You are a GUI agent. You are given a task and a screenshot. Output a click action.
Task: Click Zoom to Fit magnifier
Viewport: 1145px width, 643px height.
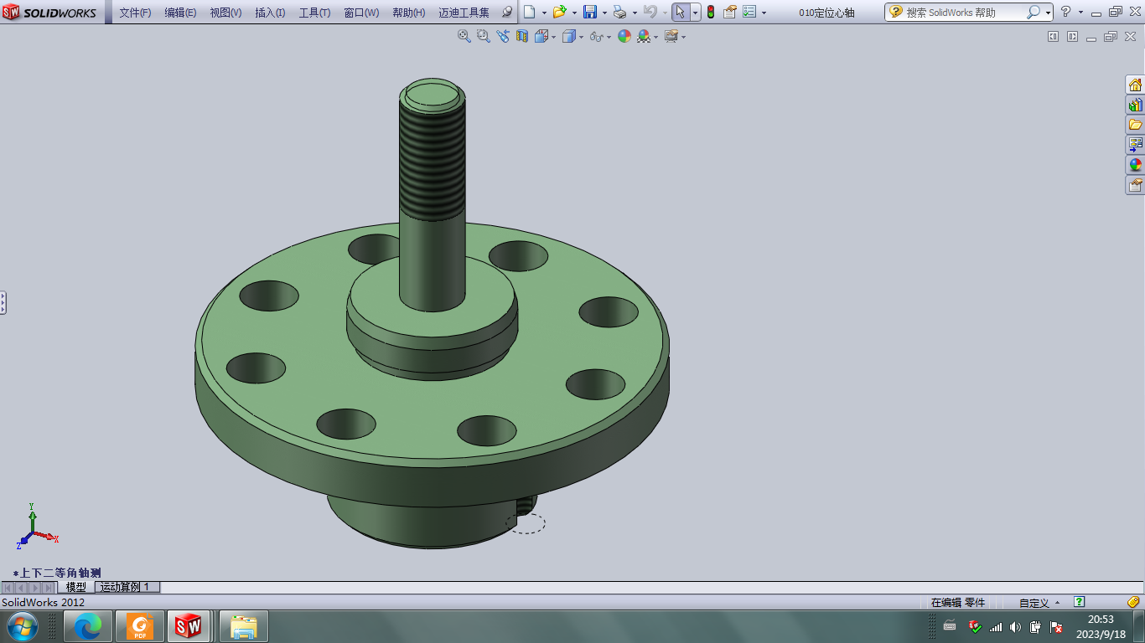coord(464,36)
